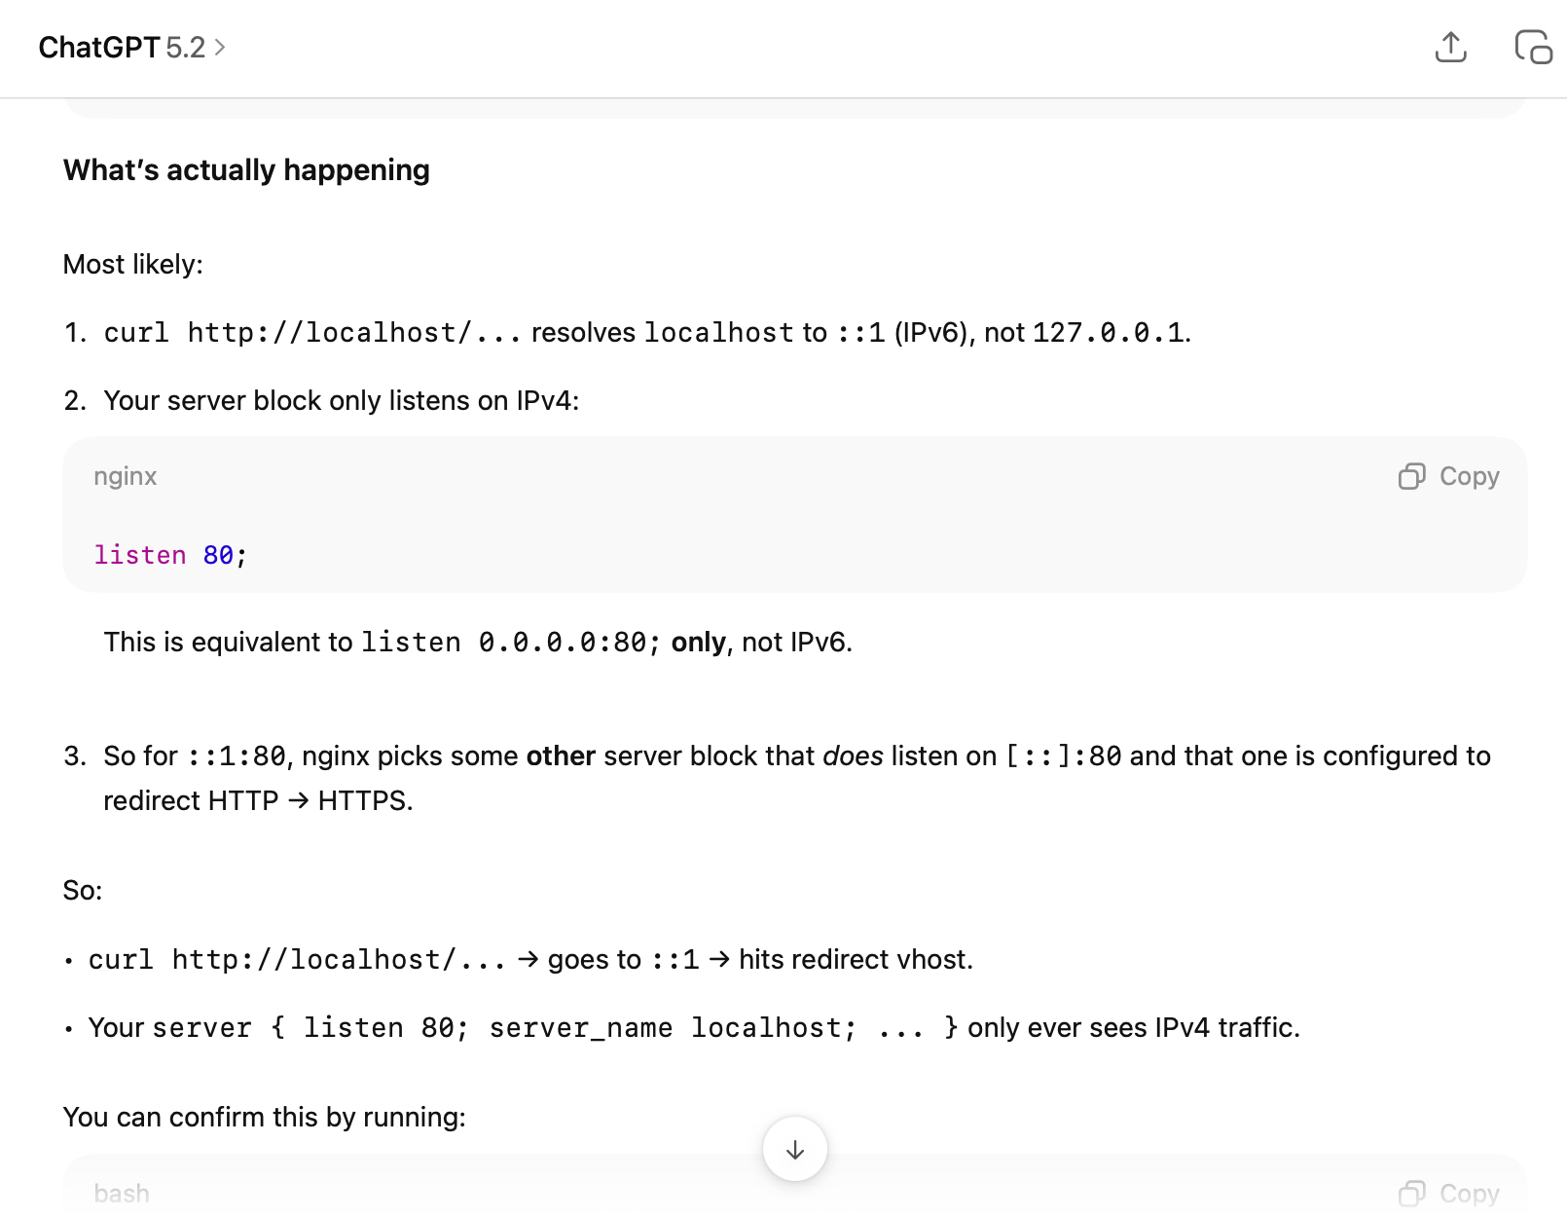
Task: Click the "server_name localhost;" inline code
Action: tap(673, 1028)
